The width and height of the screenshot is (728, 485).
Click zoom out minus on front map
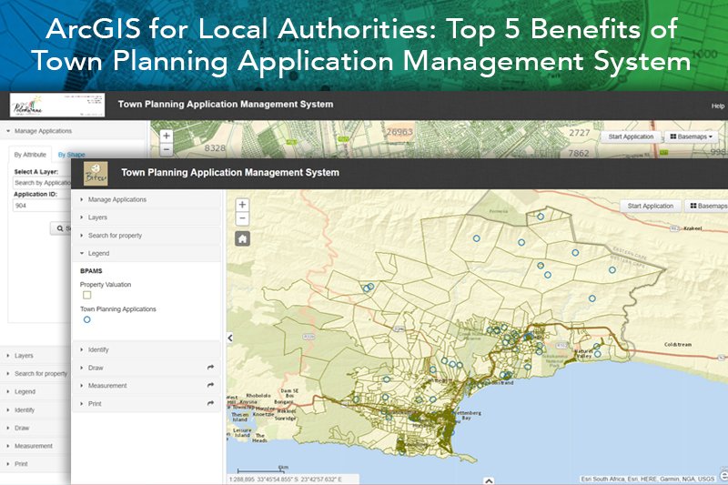pyautogui.click(x=242, y=218)
